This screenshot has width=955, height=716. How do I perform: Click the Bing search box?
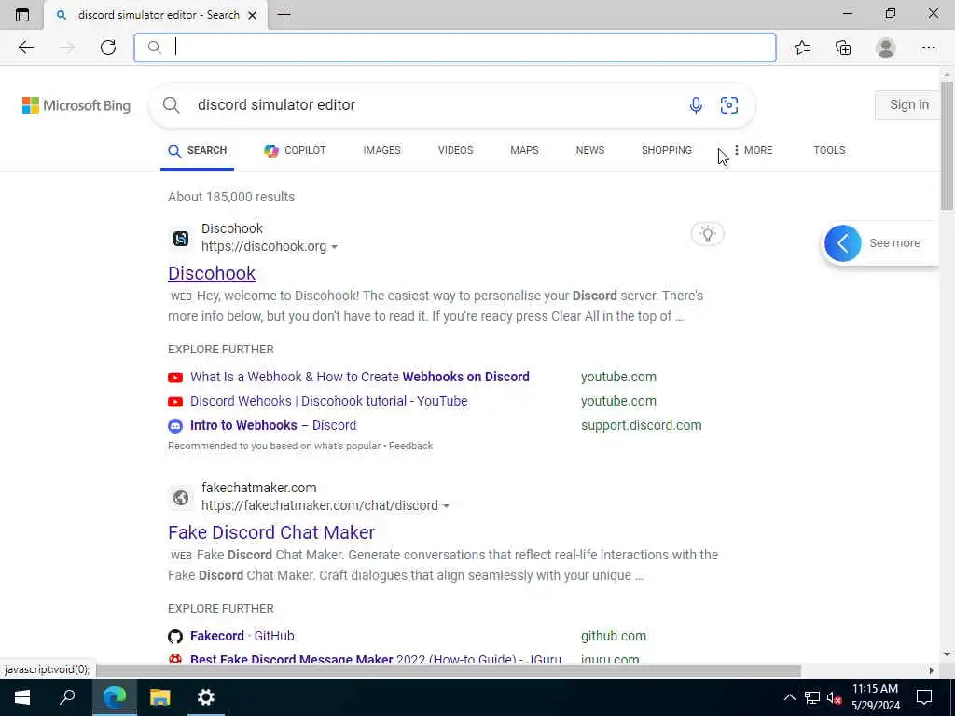[452, 104]
